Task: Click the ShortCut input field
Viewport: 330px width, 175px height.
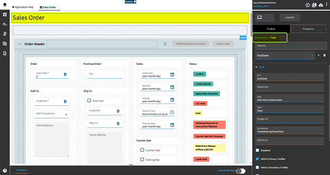Action: point(290,141)
